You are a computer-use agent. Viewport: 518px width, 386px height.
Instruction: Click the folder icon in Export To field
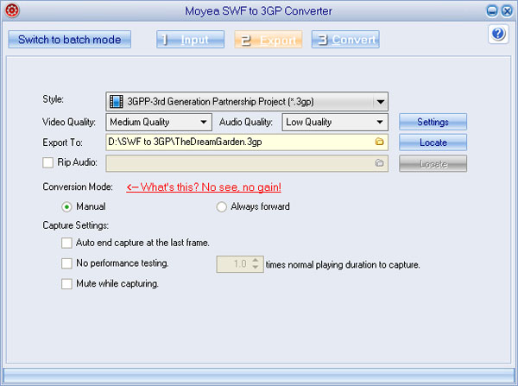pos(379,142)
